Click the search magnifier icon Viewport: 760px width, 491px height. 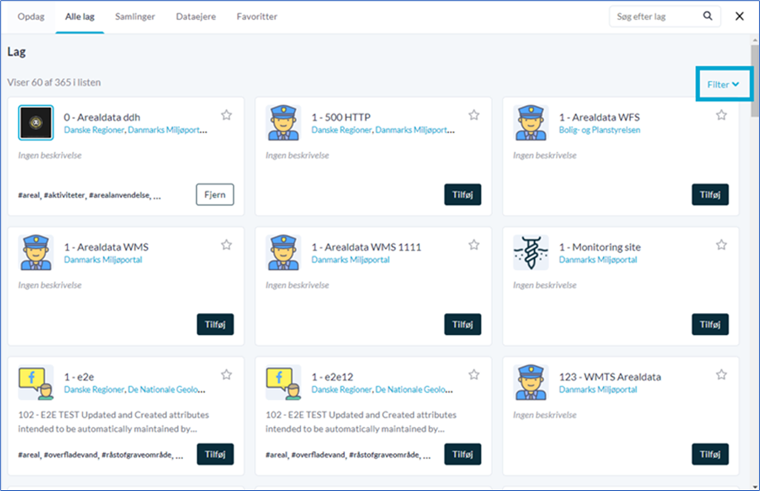click(x=708, y=16)
